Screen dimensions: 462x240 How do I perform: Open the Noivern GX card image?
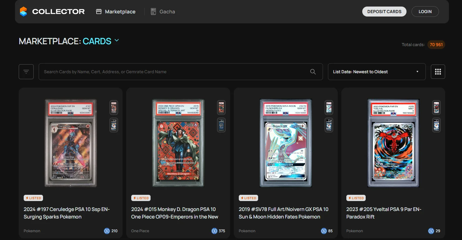(286, 143)
